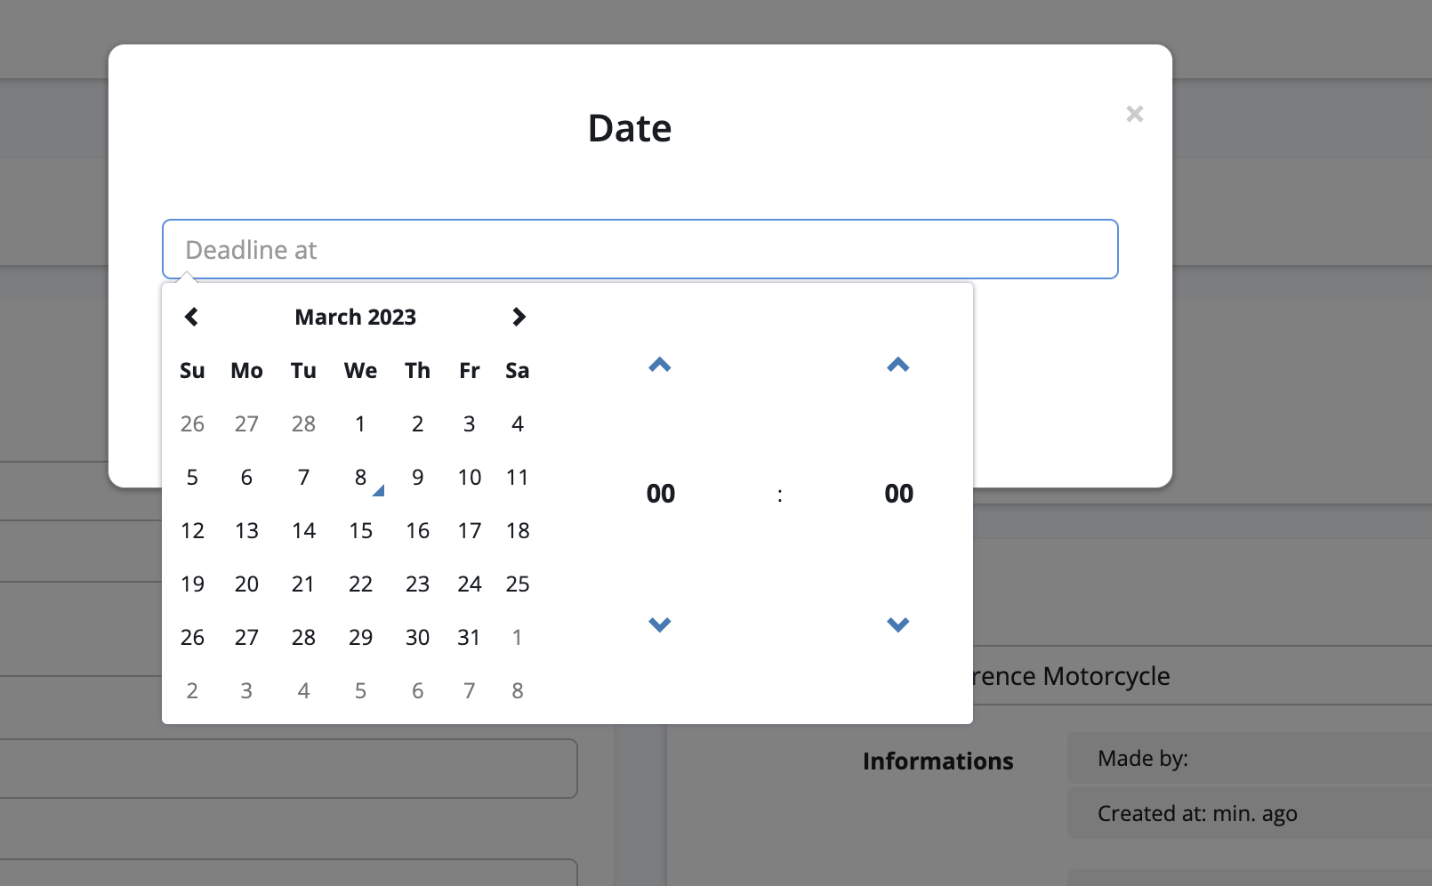Open month picker via March 2023 title
The image size is (1432, 886).
tap(355, 317)
